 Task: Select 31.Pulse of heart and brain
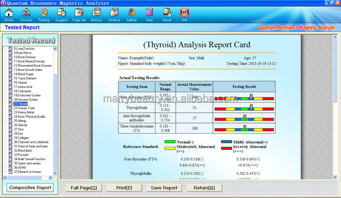click(x=31, y=146)
